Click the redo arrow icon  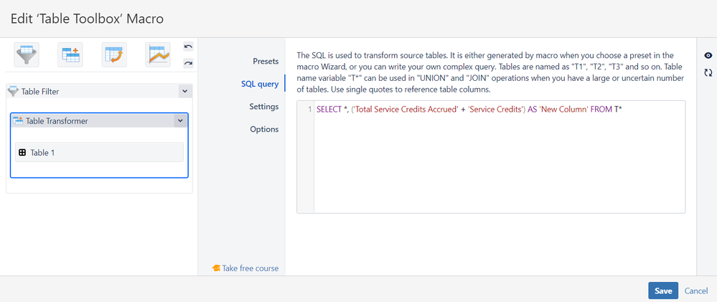pyautogui.click(x=188, y=64)
